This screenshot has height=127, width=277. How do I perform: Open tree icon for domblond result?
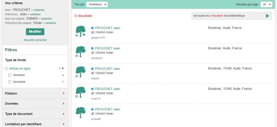[x=80, y=52]
